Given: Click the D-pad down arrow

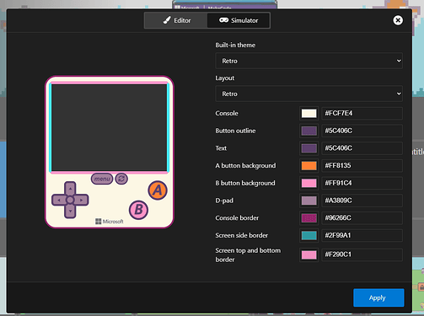Looking at the screenshot, I should coord(70,211).
